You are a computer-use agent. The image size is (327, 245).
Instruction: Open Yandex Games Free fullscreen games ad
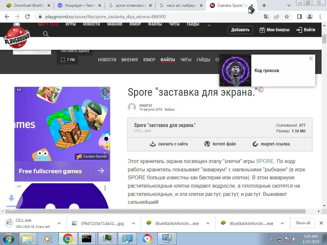62,134
